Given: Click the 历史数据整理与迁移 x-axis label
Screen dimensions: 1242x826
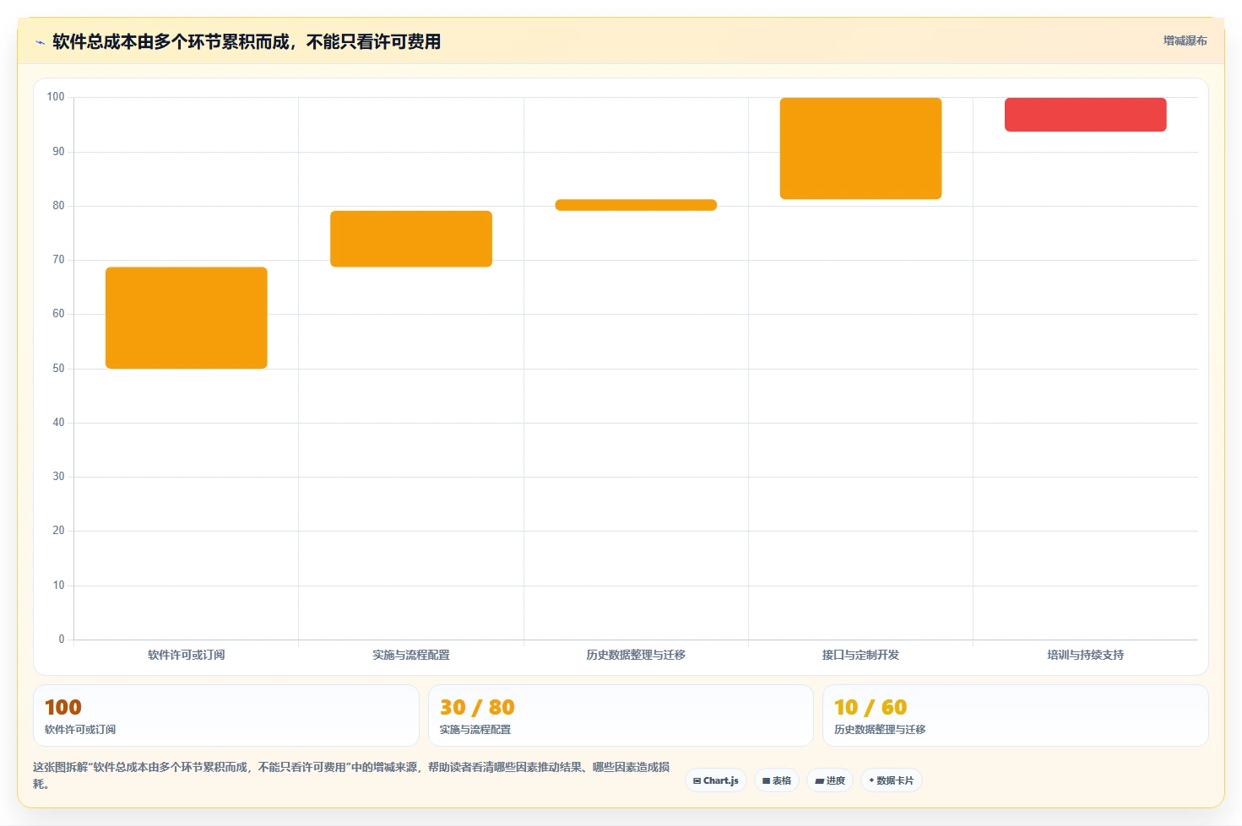Looking at the screenshot, I should pyautogui.click(x=636, y=655).
